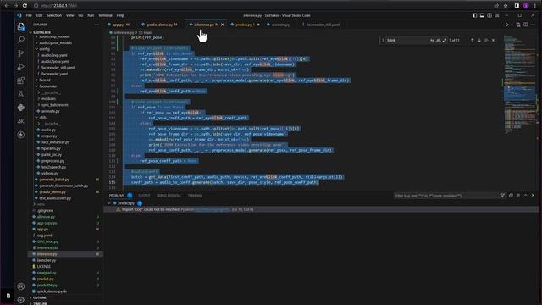Go to next match in find widget
This screenshot has height=305, width=542.
(x=479, y=40)
